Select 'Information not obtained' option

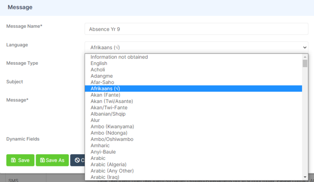click(x=119, y=57)
